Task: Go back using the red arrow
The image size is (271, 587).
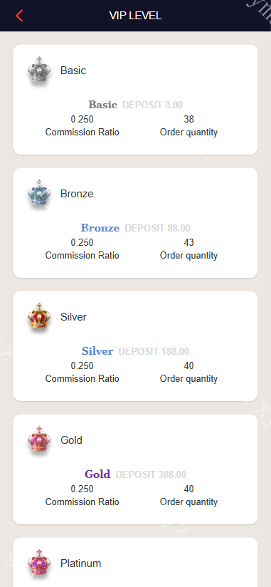Action: [x=19, y=16]
